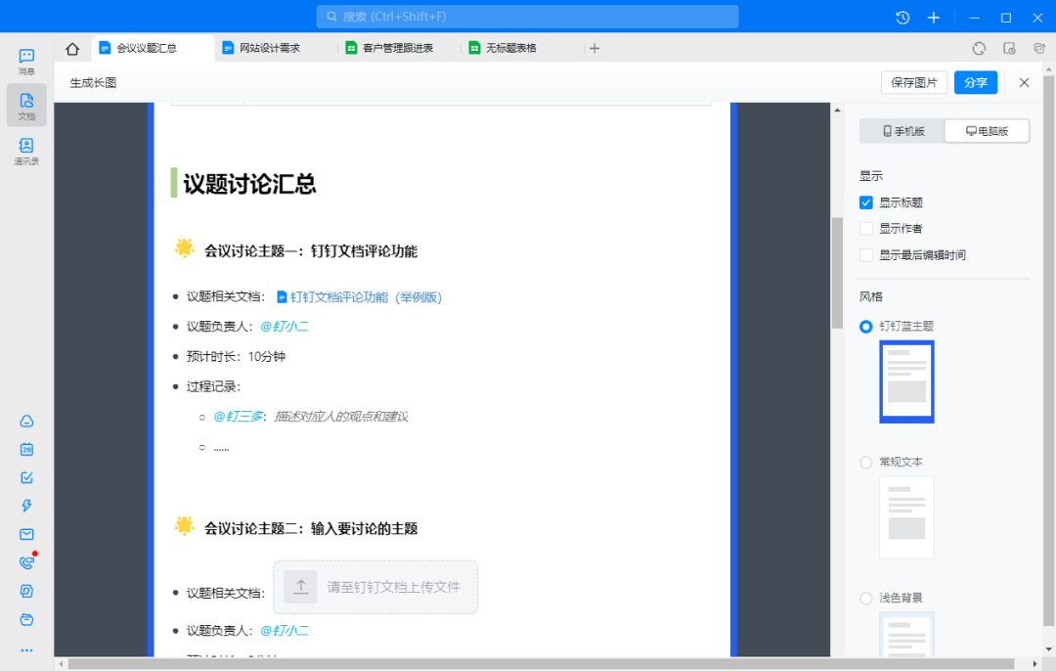Select the 浅色背景 style radio button

865,598
